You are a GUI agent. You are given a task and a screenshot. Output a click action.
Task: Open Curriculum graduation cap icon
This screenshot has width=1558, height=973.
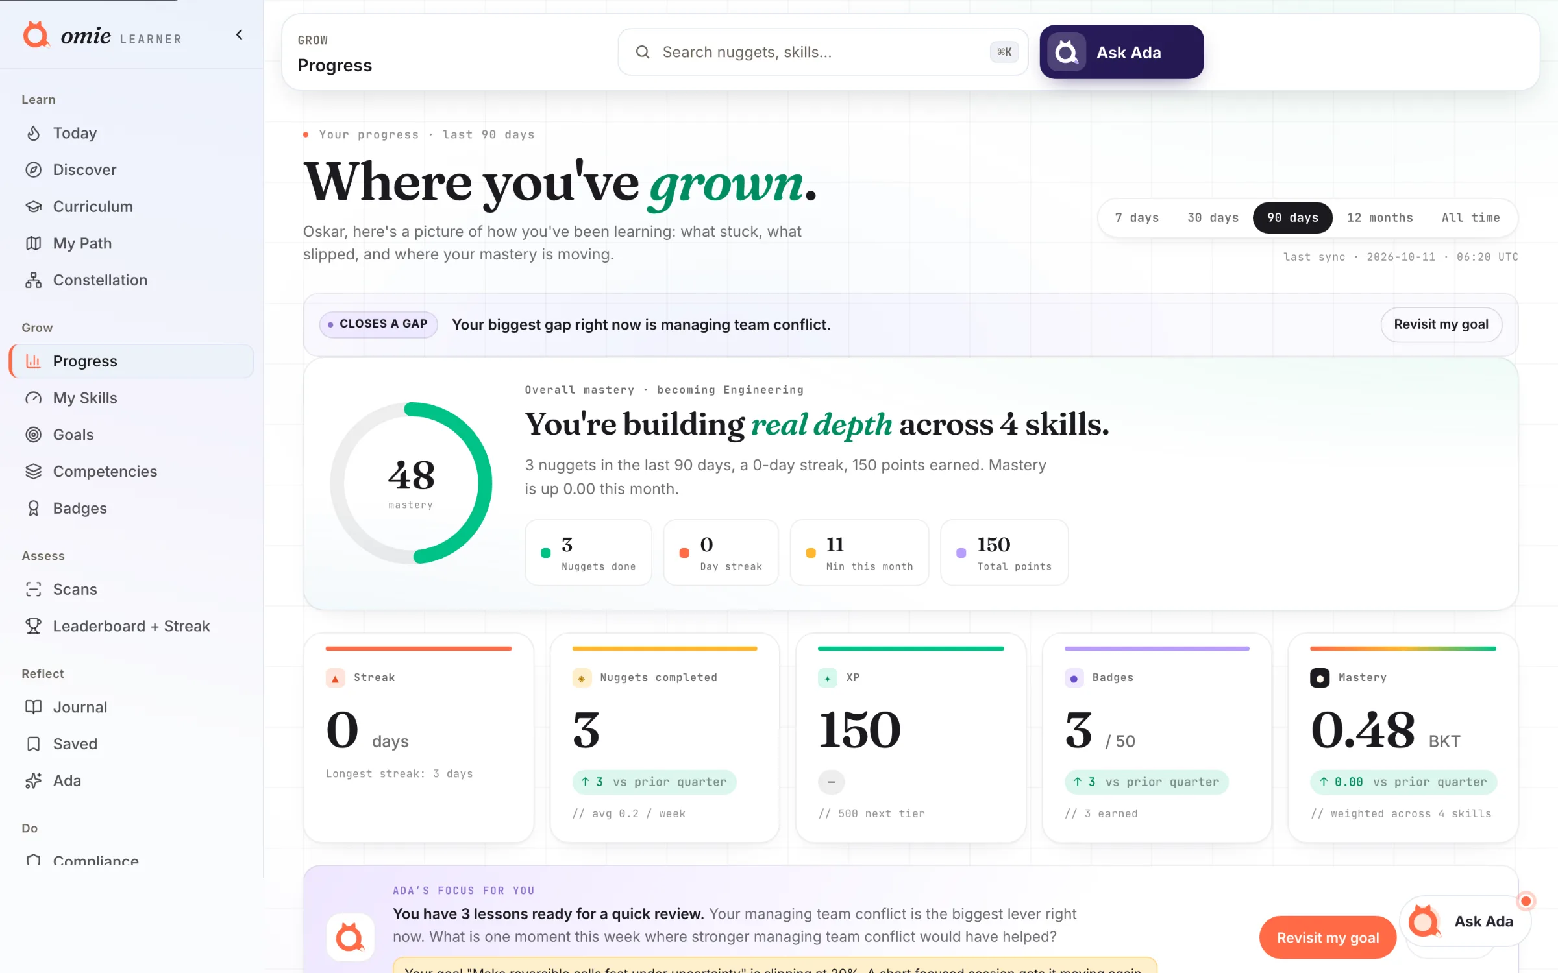(34, 206)
